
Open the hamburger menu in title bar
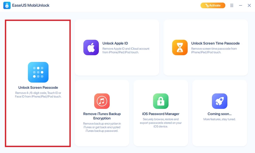232,5
